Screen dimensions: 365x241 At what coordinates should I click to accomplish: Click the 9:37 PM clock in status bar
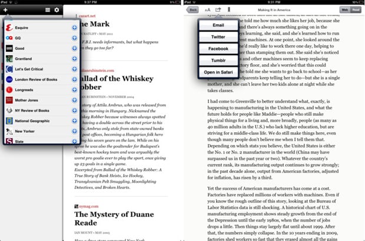[91, 2]
